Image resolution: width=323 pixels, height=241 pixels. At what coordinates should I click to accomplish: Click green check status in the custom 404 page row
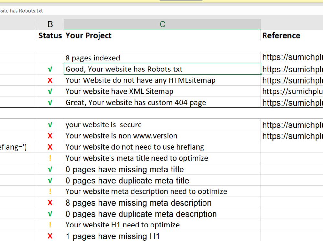pyautogui.click(x=50, y=102)
